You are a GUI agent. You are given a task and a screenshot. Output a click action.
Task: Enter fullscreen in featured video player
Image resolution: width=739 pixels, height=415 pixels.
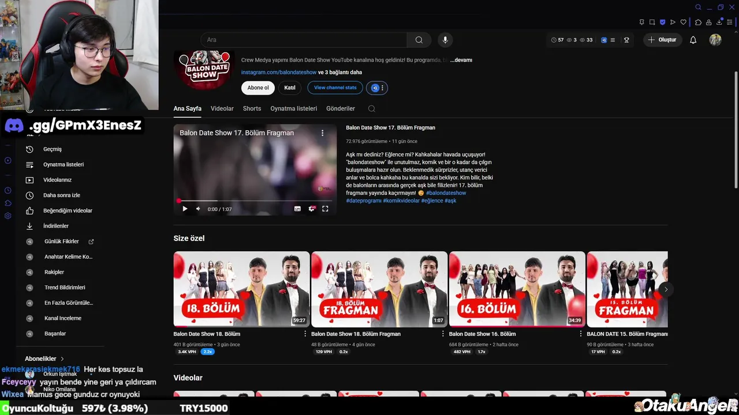[x=325, y=209]
